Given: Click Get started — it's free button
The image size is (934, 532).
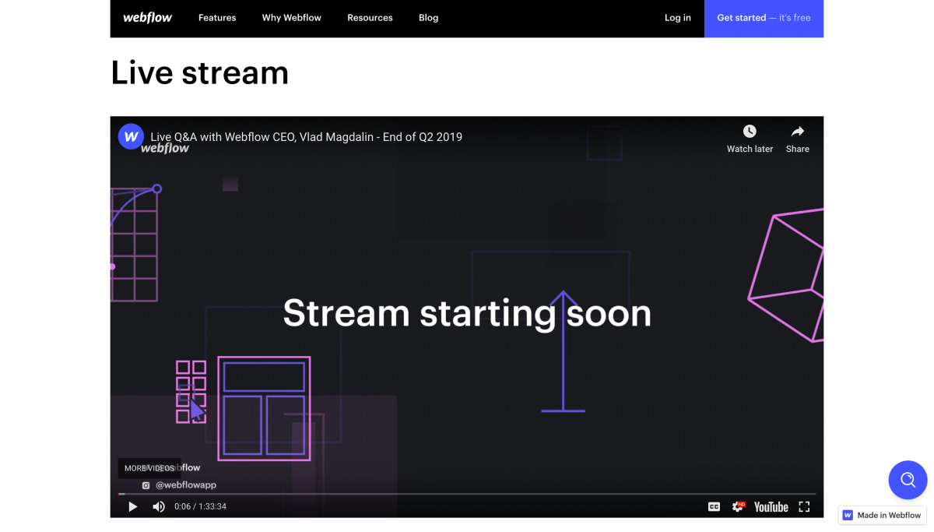Looking at the screenshot, I should (x=764, y=18).
